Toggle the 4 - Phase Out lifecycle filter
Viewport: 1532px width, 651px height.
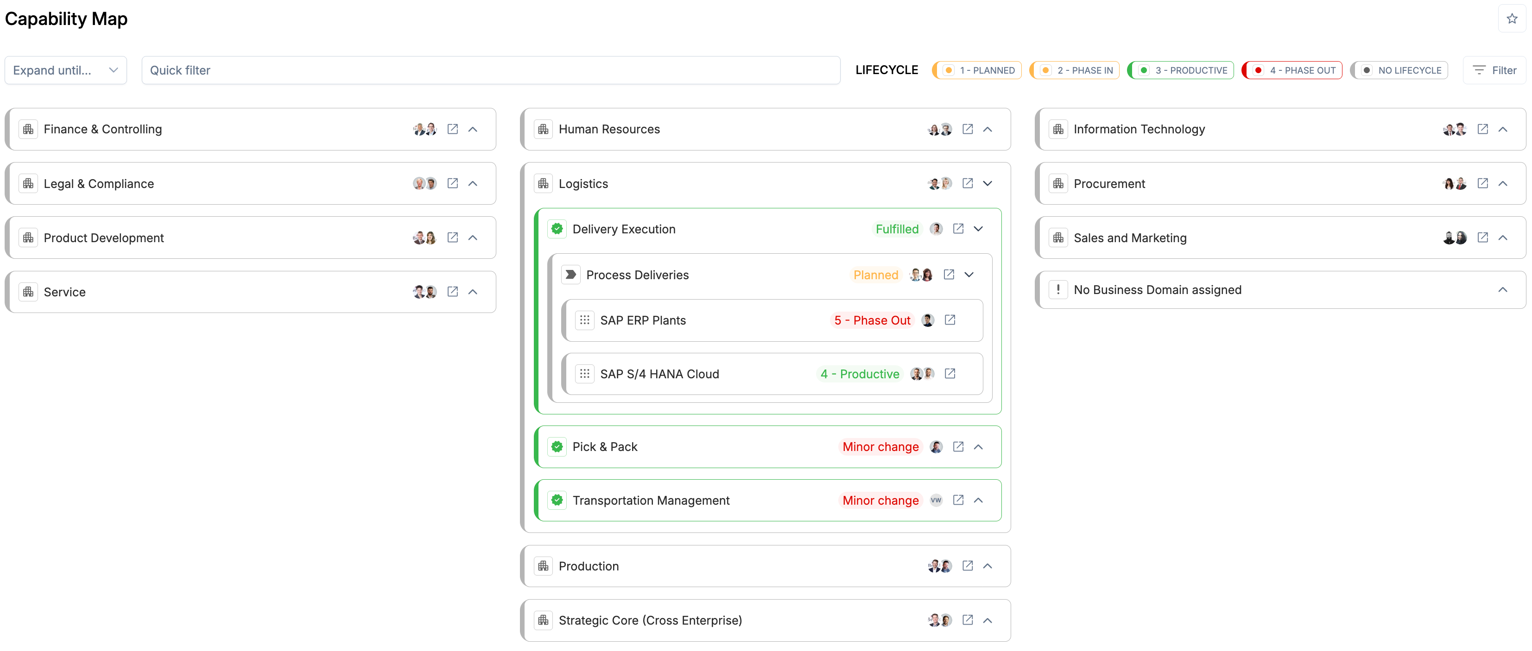pos(1292,70)
